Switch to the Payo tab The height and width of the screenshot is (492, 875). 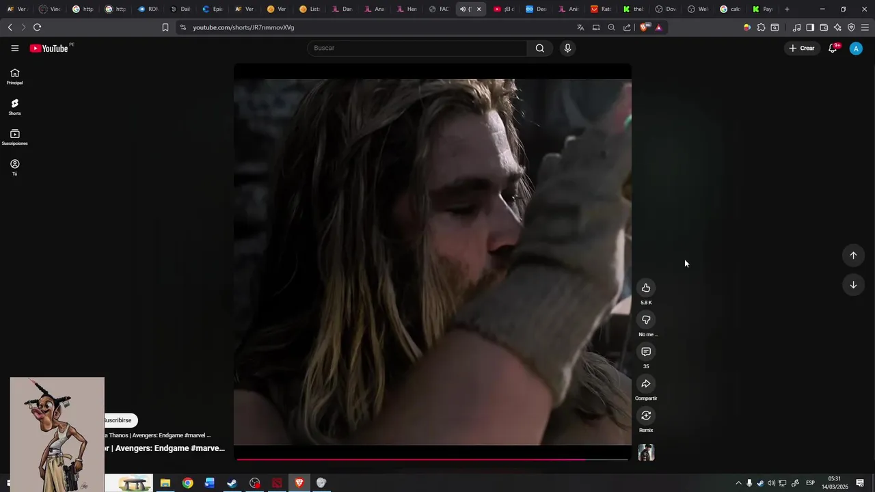pos(762,9)
